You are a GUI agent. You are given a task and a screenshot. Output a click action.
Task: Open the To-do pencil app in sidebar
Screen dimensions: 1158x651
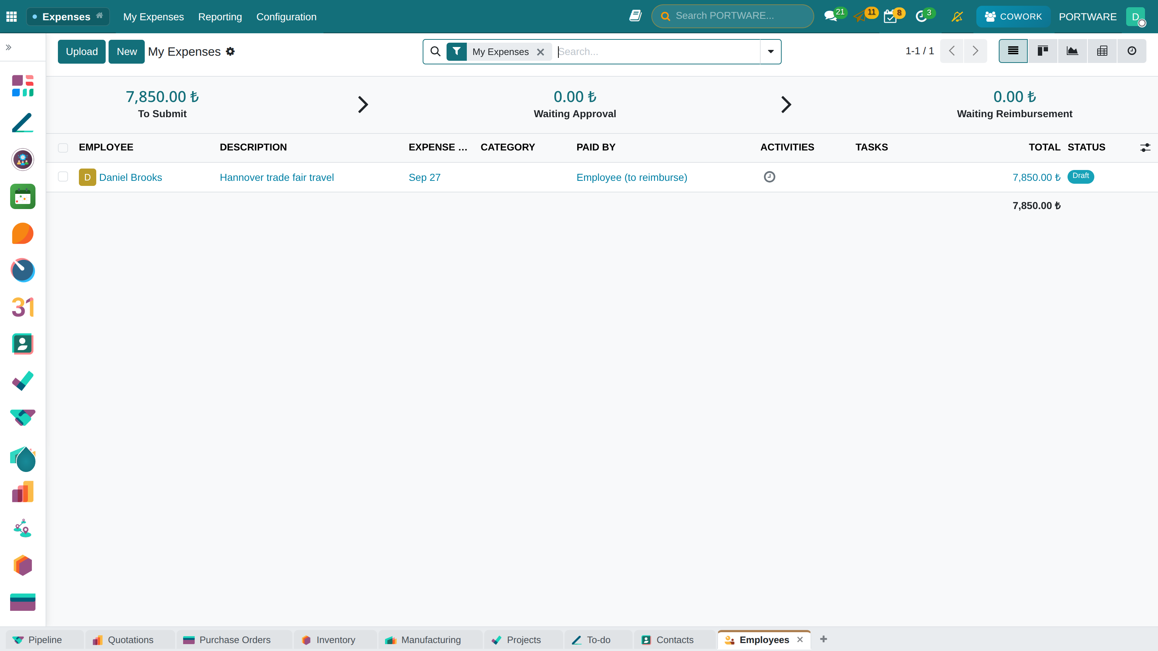[x=22, y=123]
